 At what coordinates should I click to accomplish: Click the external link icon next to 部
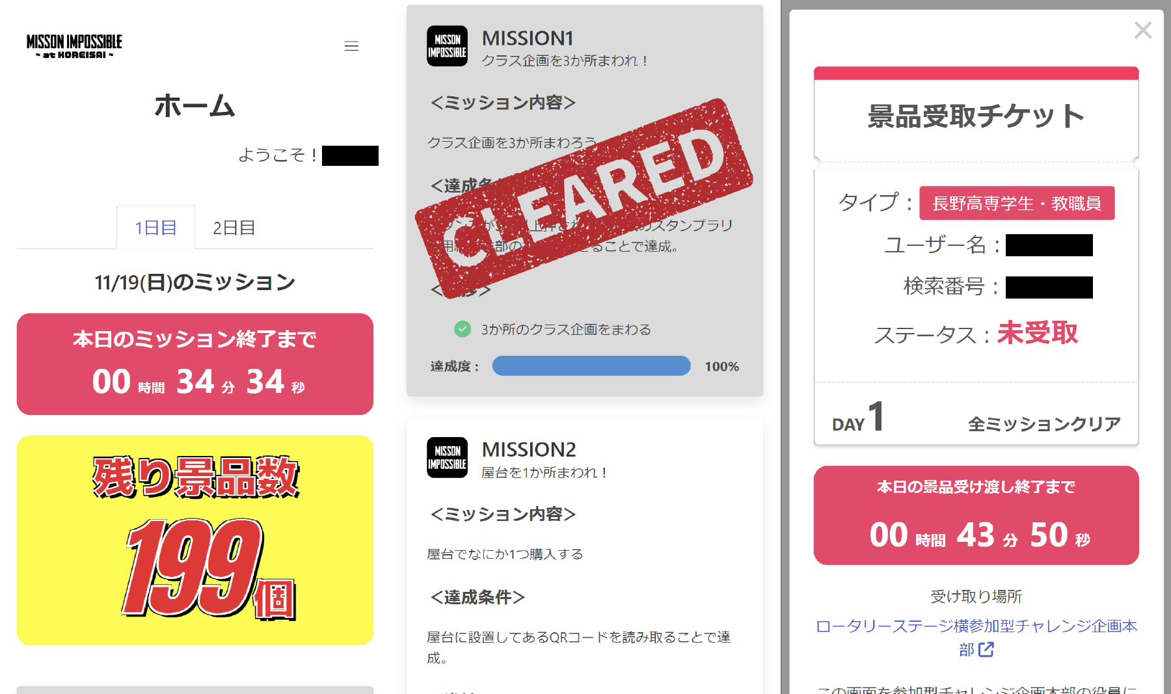(986, 649)
